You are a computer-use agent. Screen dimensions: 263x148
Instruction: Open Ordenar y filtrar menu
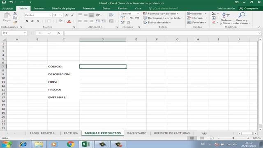(226, 18)
